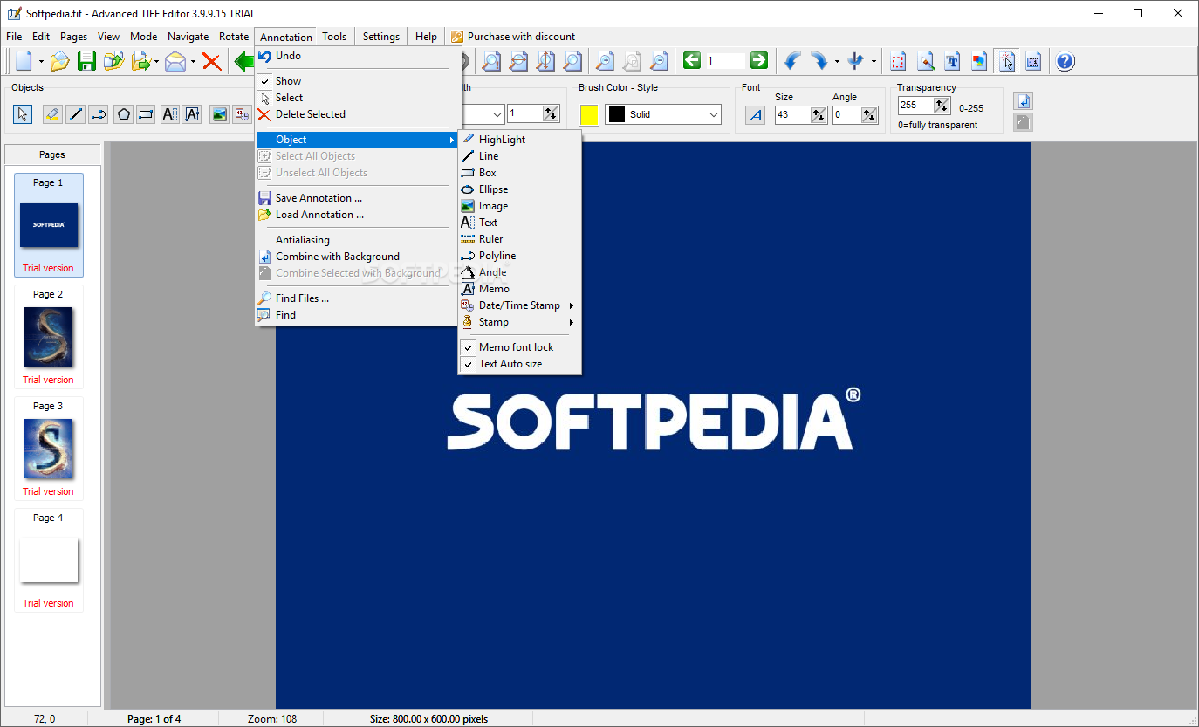Select the memo tool in Objects panel
Image resolution: width=1199 pixels, height=727 pixels.
coord(192,113)
